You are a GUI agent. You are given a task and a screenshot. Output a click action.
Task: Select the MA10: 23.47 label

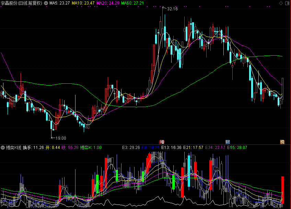(83, 3)
